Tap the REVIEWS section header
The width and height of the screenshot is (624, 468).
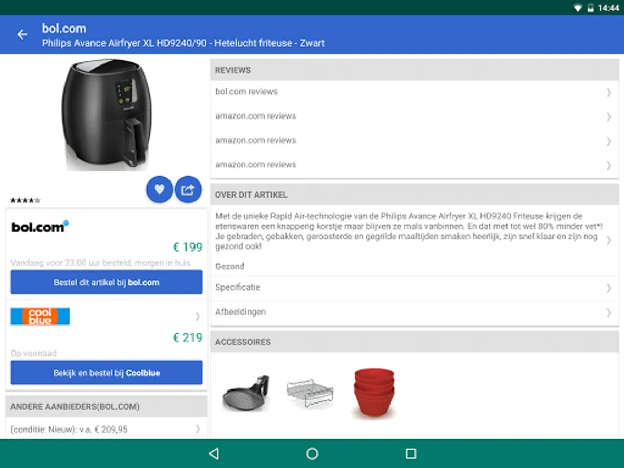tap(414, 70)
